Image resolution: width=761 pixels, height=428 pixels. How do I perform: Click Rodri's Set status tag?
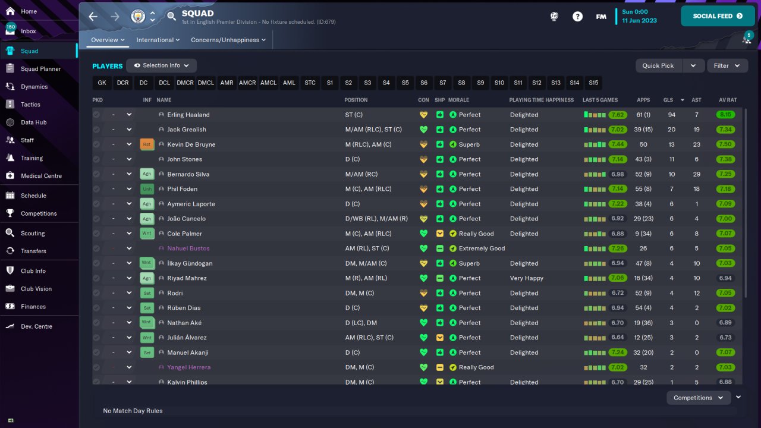coord(147,293)
